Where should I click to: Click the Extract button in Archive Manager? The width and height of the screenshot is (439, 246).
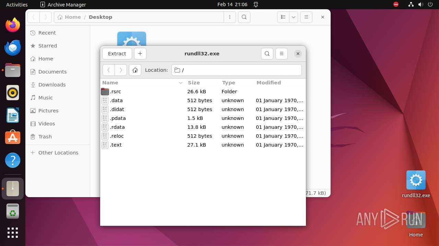point(117,54)
